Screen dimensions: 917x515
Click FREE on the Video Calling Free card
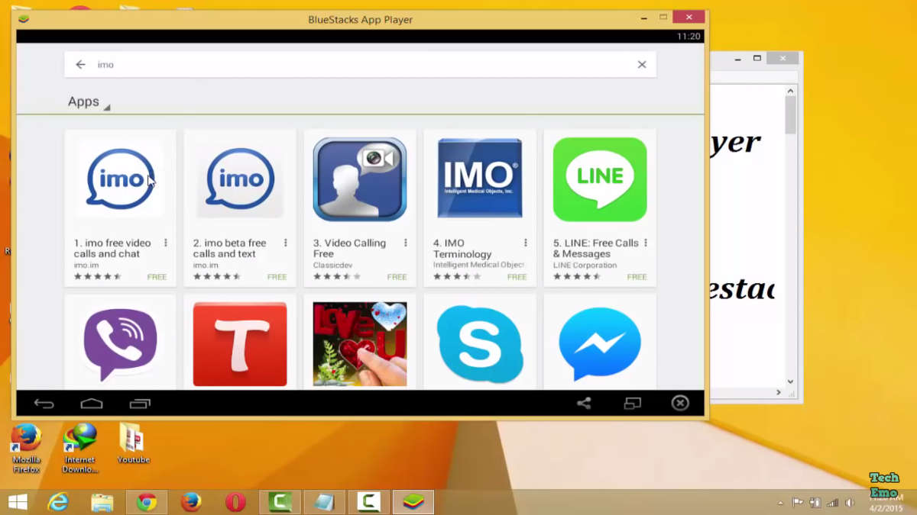pos(397,277)
